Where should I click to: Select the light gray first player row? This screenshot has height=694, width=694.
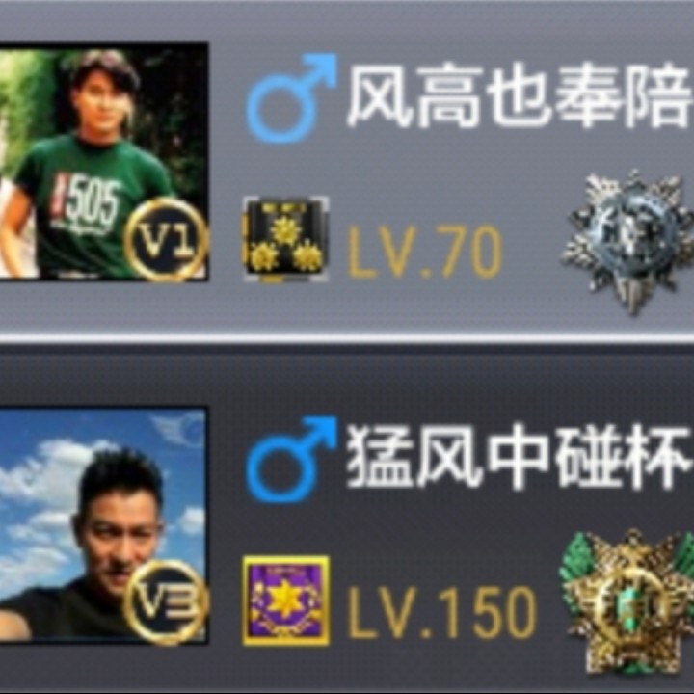tap(347, 168)
